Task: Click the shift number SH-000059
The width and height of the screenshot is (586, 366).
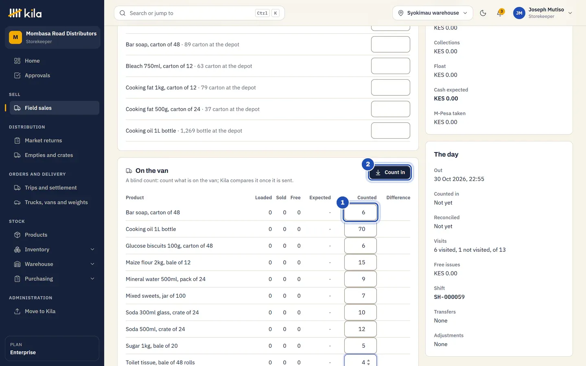Action: pos(449,297)
